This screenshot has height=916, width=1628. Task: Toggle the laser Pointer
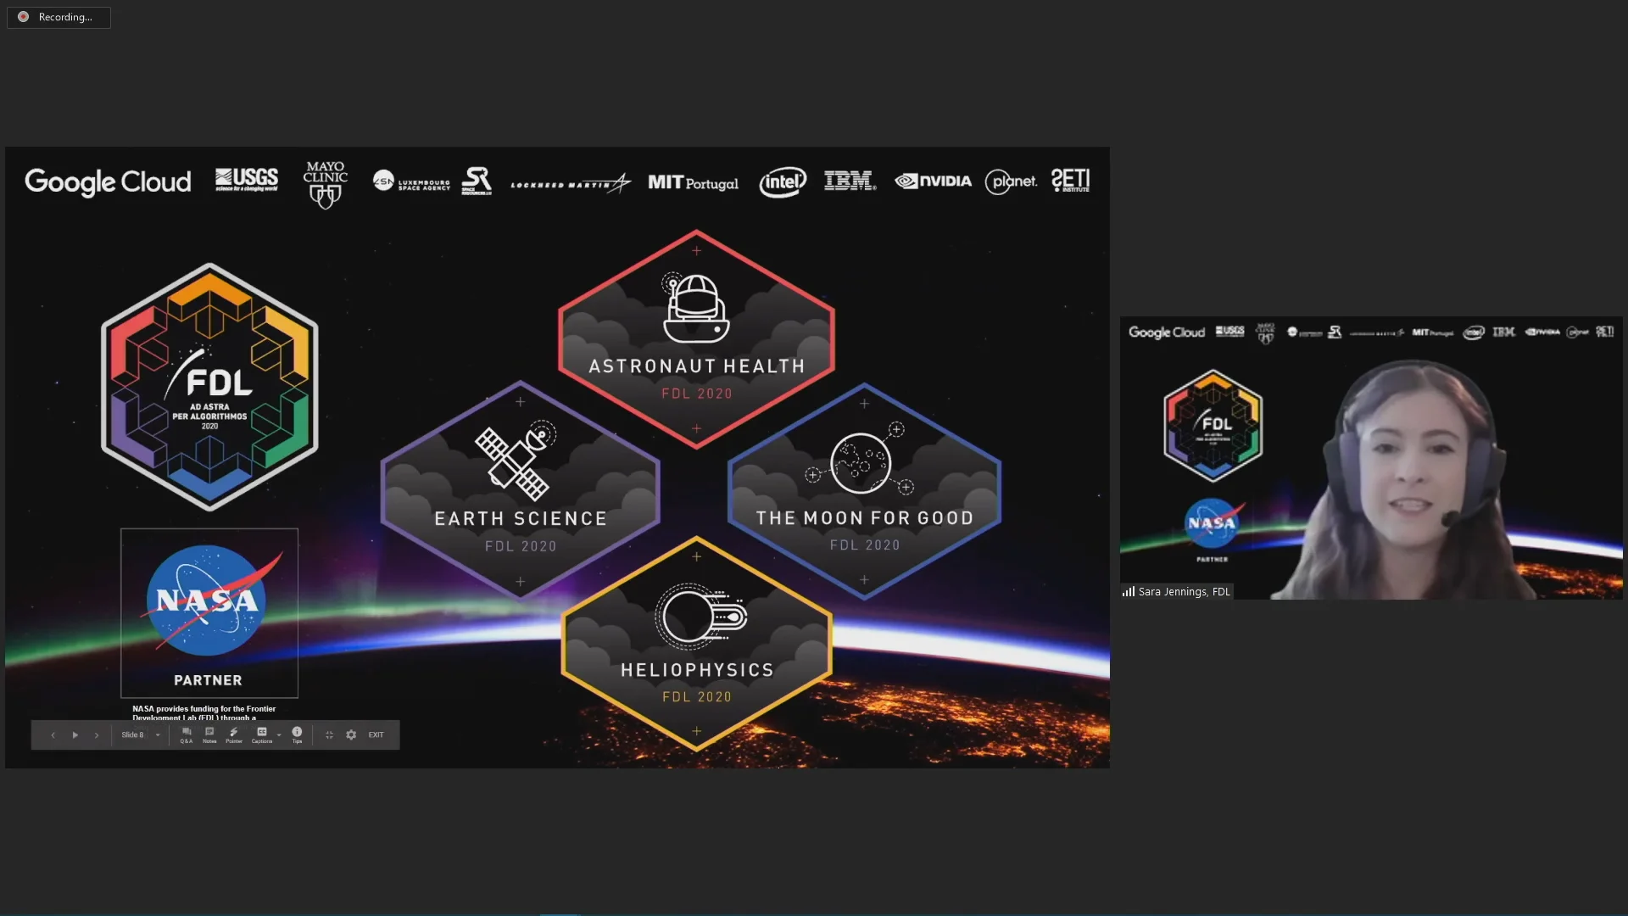[234, 734]
